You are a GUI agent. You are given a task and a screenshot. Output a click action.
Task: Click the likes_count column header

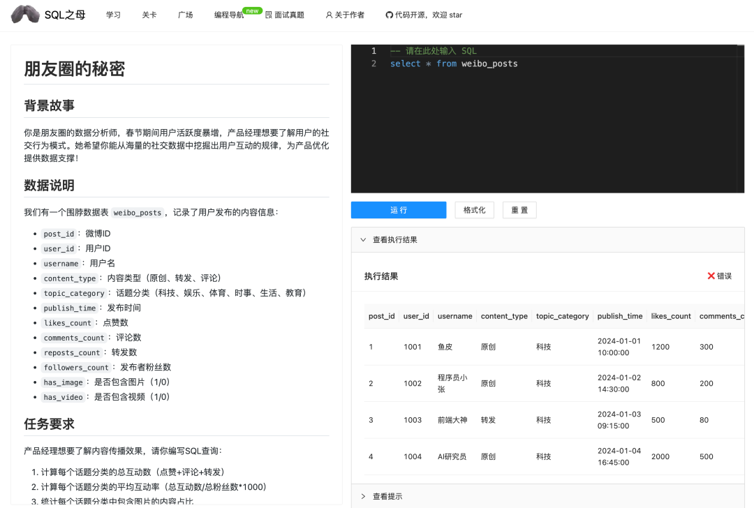[670, 315]
